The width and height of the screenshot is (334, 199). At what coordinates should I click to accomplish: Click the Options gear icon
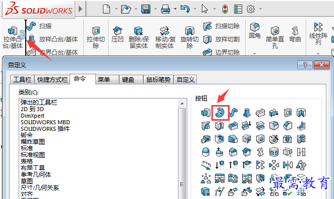pyautogui.click(x=251, y=9)
